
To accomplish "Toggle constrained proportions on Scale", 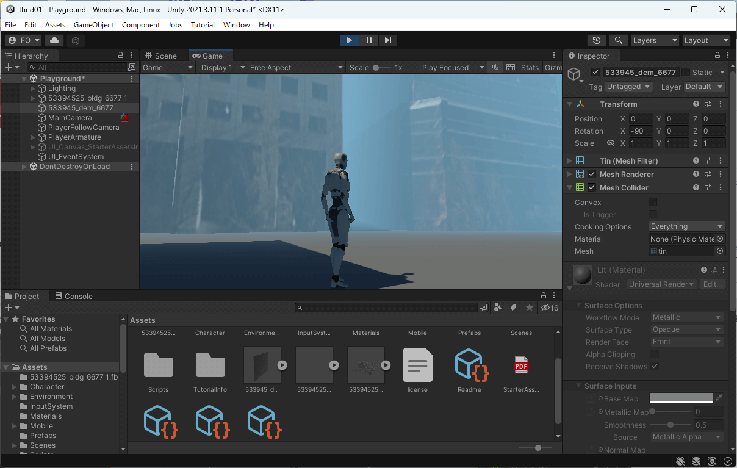I will point(610,143).
